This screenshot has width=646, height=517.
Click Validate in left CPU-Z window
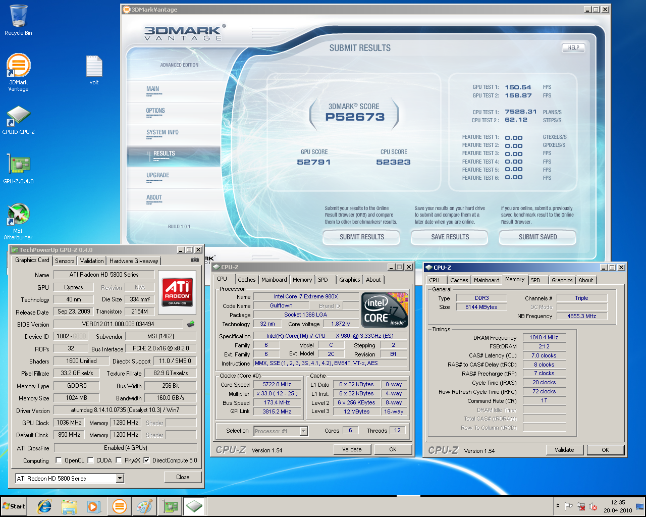point(352,449)
